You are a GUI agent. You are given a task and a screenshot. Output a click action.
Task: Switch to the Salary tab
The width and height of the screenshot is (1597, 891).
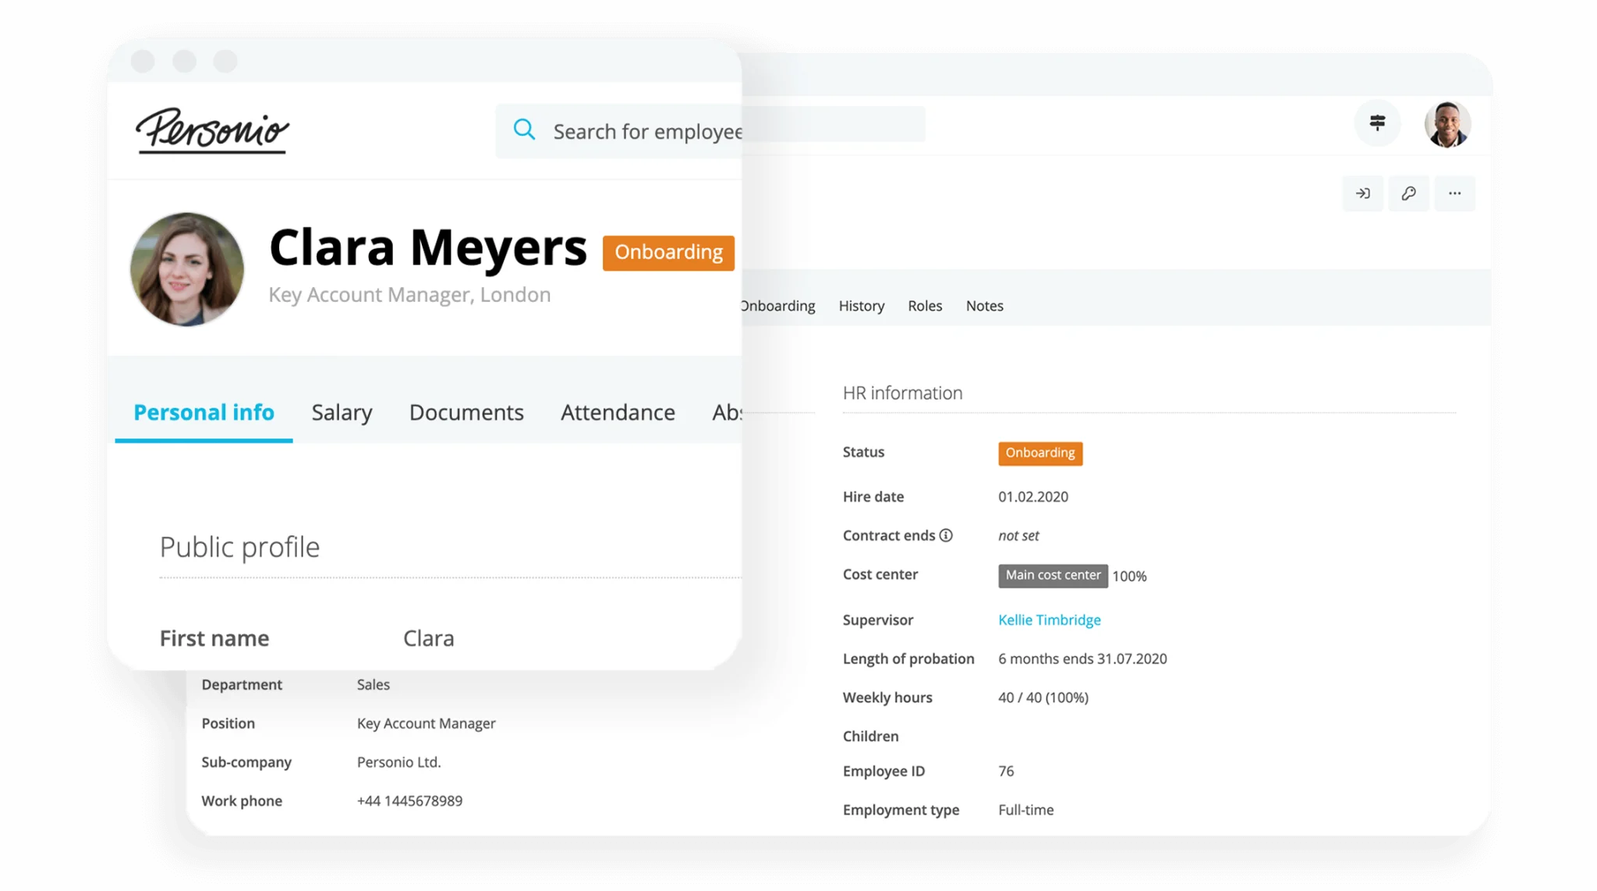[x=342, y=411]
